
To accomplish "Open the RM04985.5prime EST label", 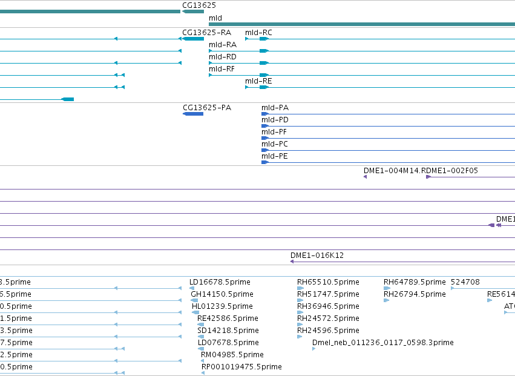I will (x=232, y=355).
